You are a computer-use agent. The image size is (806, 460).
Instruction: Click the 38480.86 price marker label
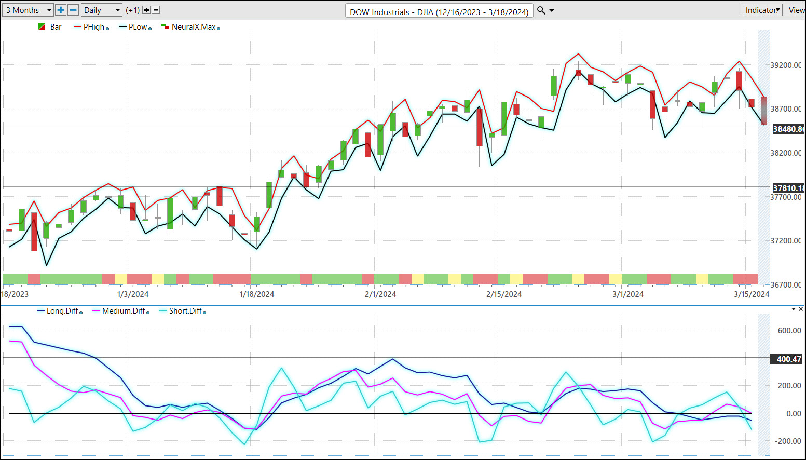[x=789, y=129]
